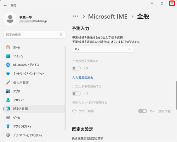Go back with the arrow icon
177x142 pixels.
point(5,6)
